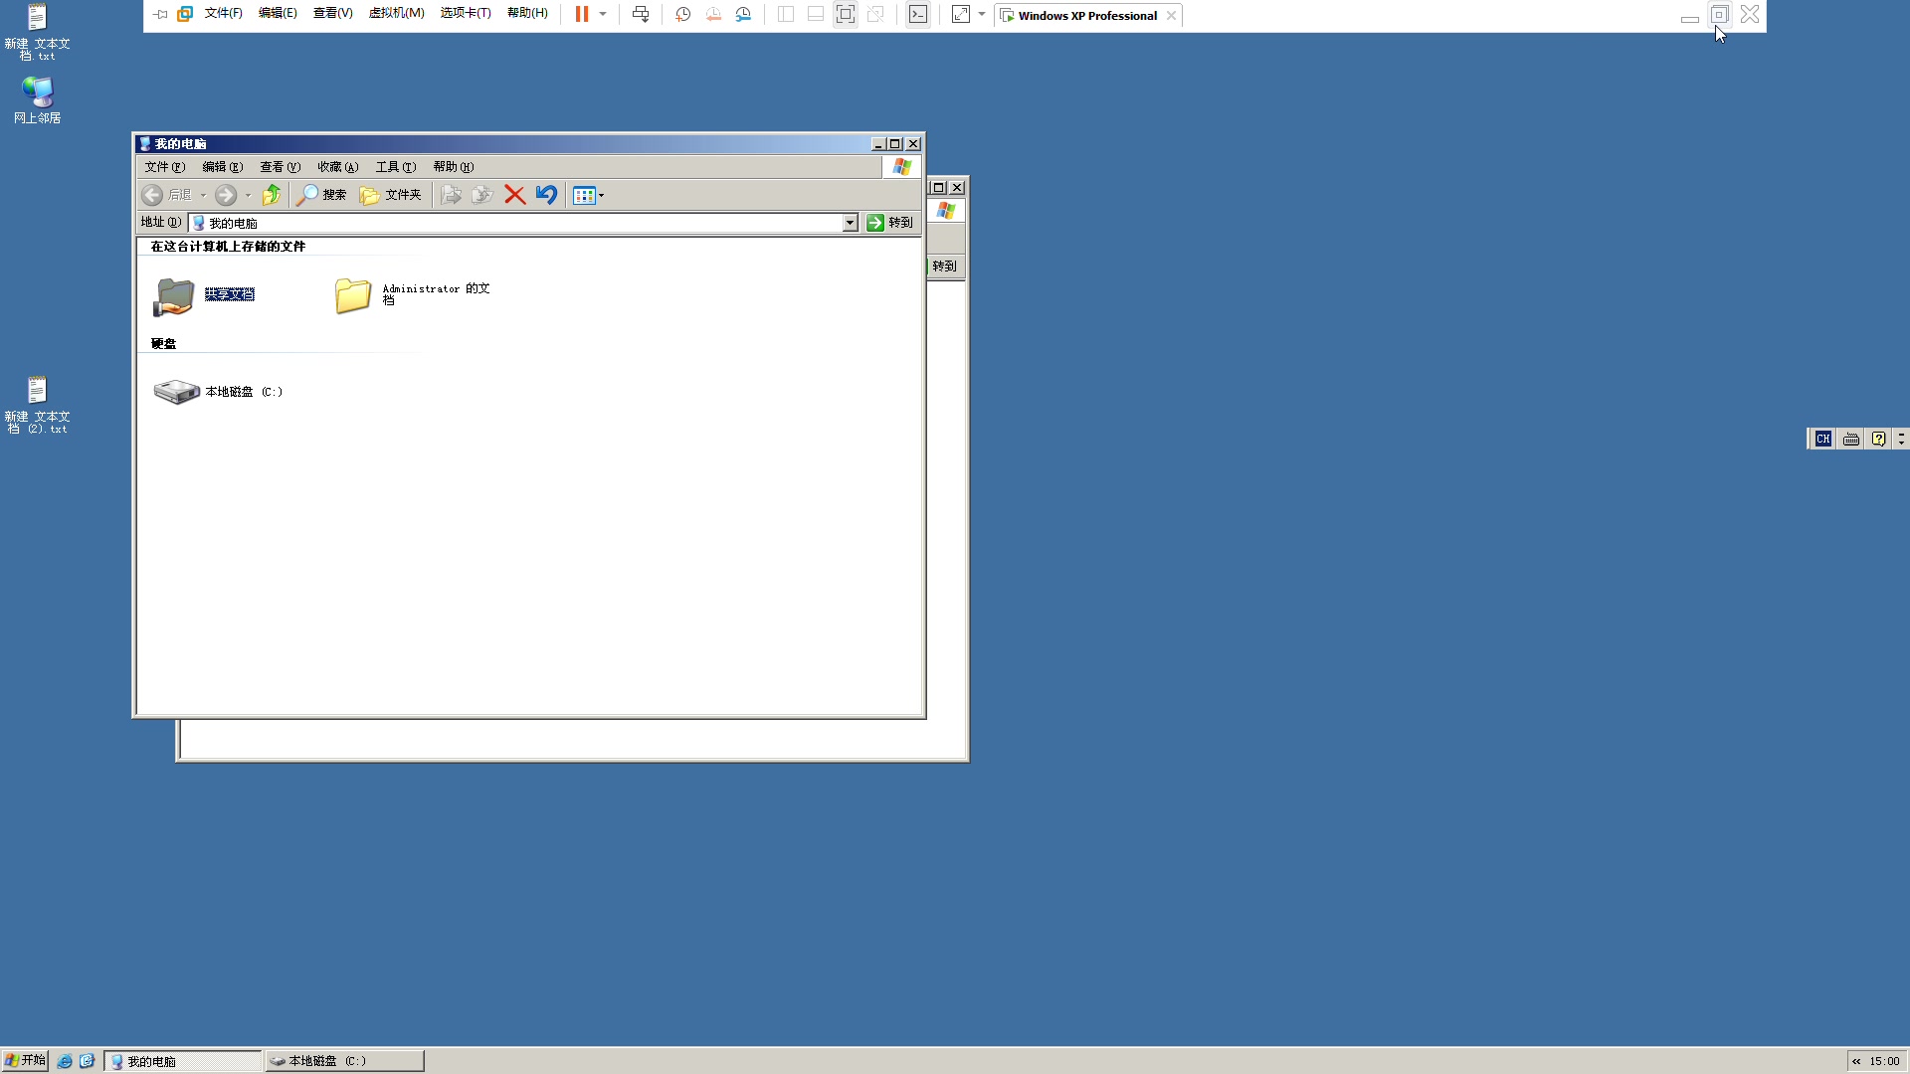Viewport: 1910px width, 1074px height.
Task: Click the address bar text field
Action: 517,223
